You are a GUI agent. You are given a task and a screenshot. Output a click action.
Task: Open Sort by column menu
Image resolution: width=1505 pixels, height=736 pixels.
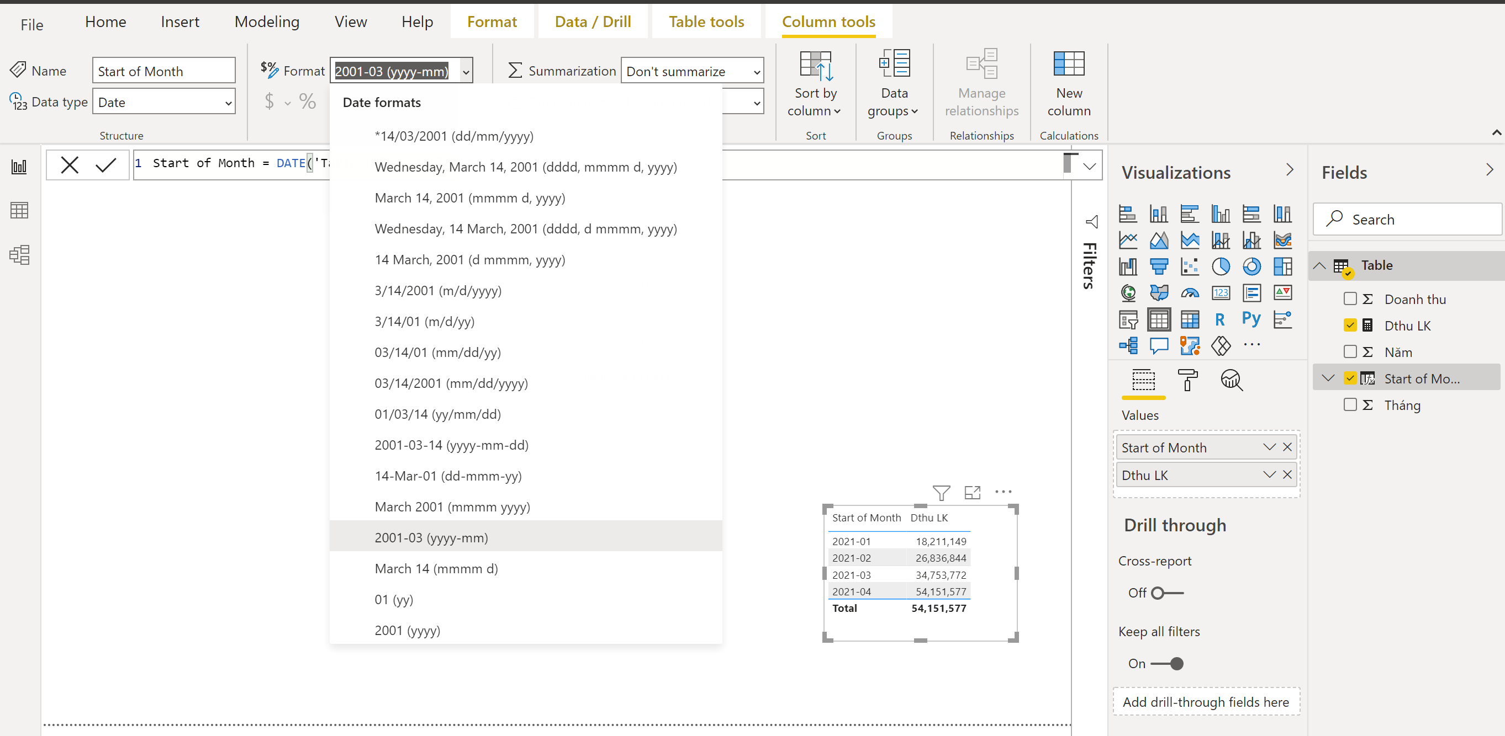point(815,83)
